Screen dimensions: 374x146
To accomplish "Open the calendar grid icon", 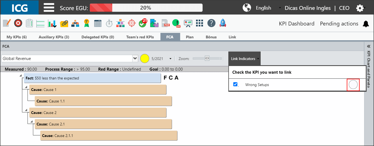I will click(x=98, y=23).
